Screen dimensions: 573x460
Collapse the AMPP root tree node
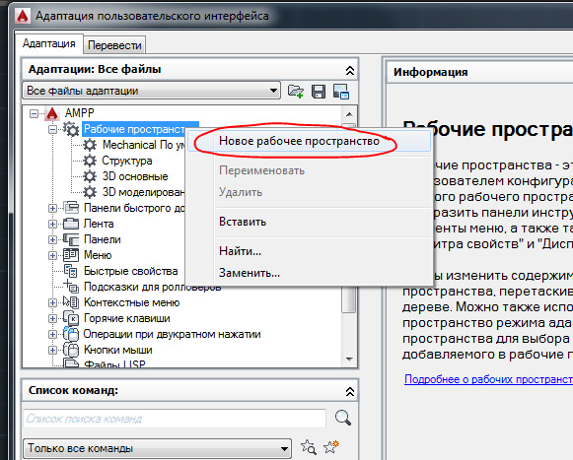(34, 114)
